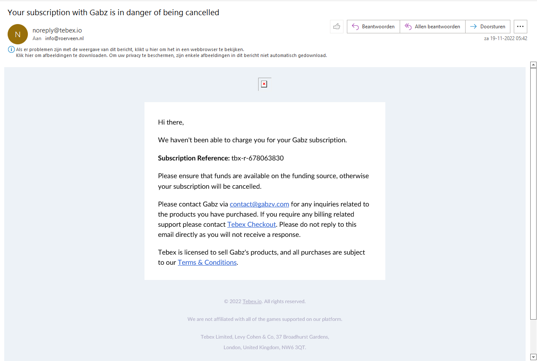The height and width of the screenshot is (361, 537).
Task: Reply with the Beantwoorden button
Action: coord(373,27)
